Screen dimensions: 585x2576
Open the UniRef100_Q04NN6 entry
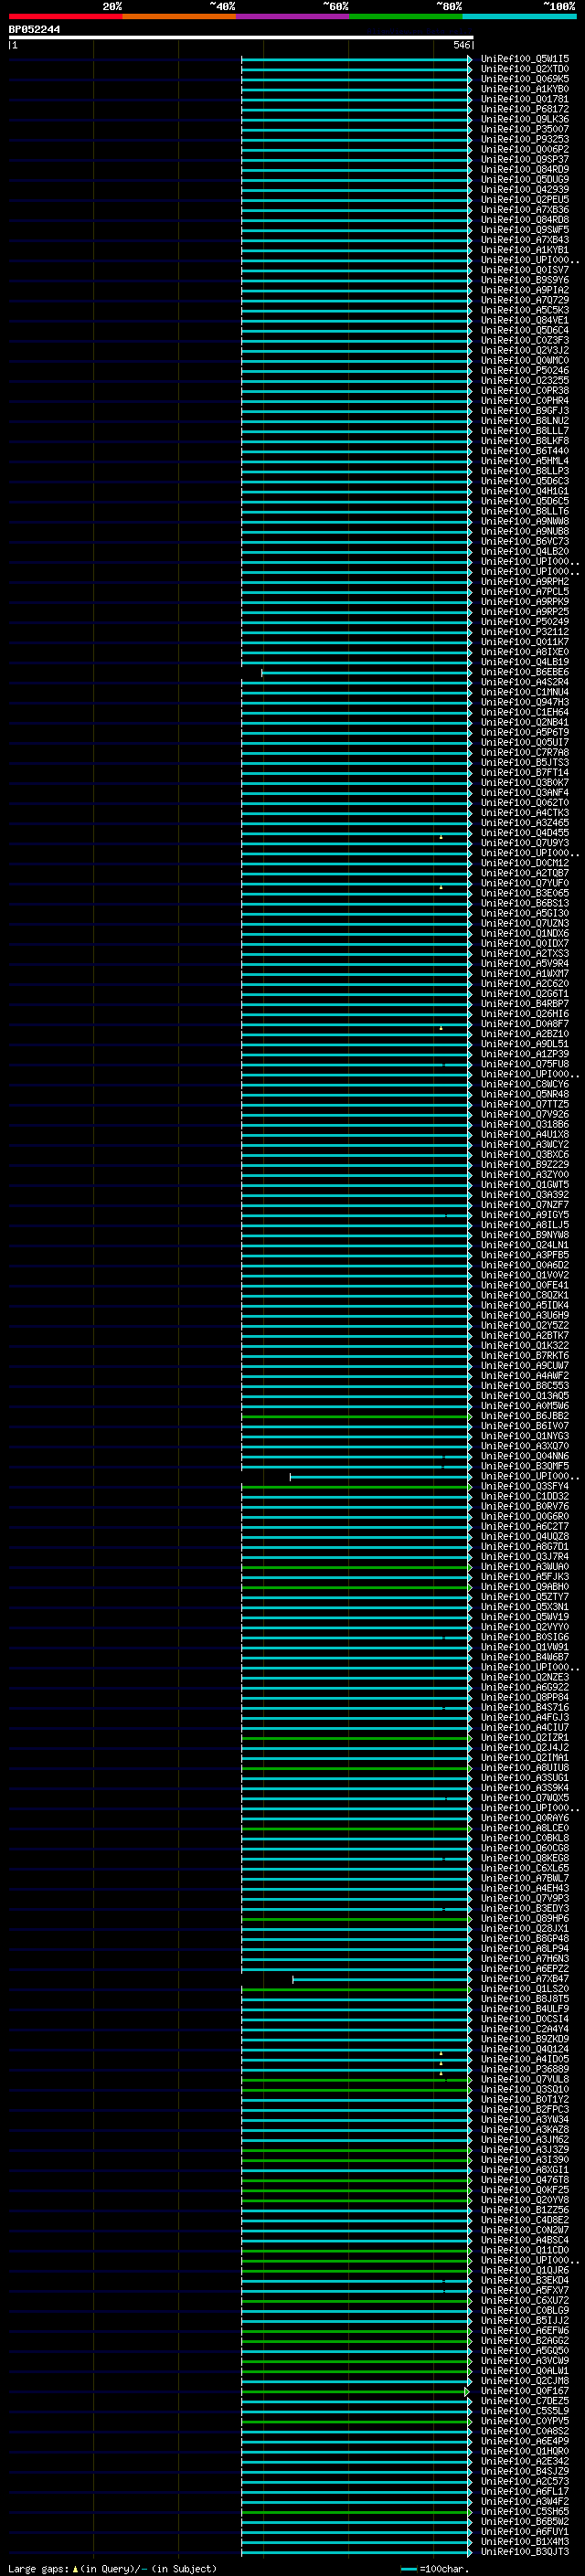(x=524, y=1456)
